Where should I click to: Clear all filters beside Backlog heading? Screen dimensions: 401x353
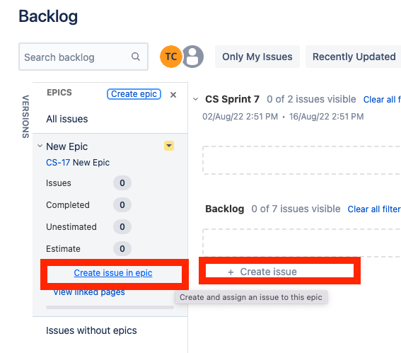pyautogui.click(x=374, y=209)
